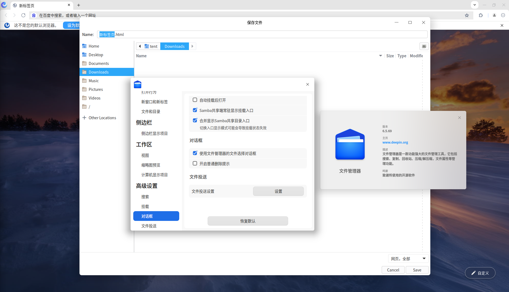
Task: Click the file Name input field
Action: [x=262, y=35]
